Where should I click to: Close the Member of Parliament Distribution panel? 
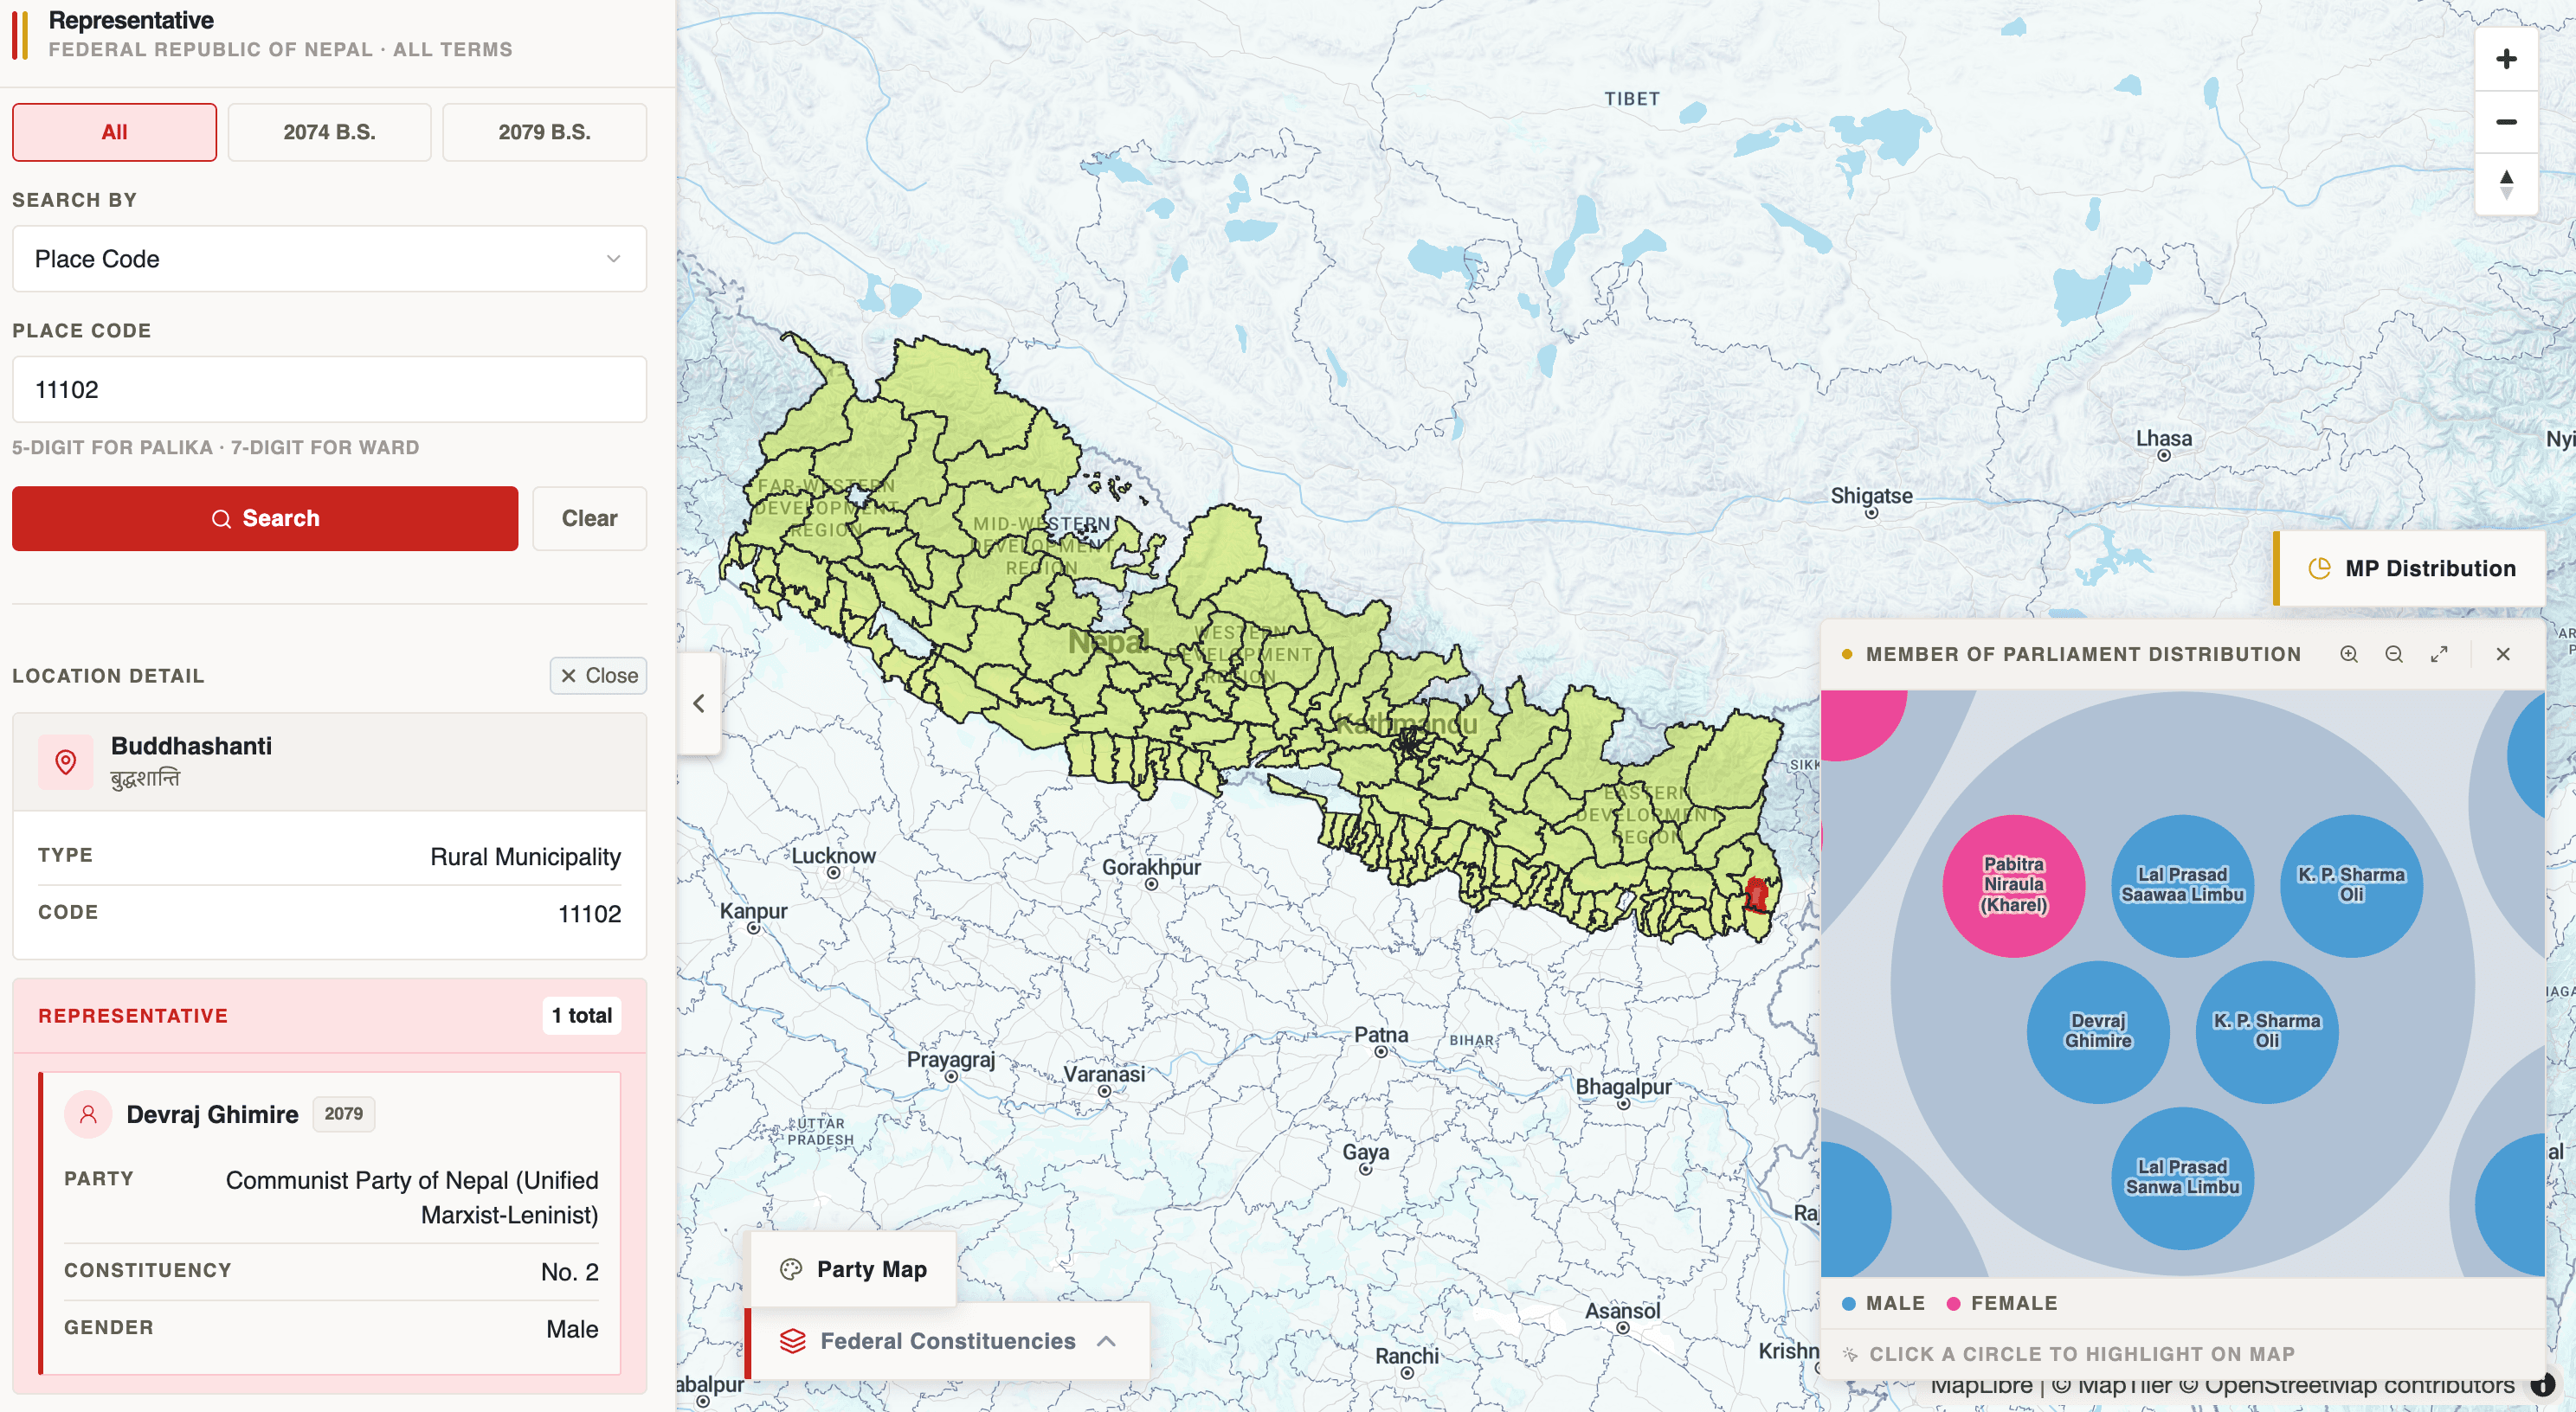pyautogui.click(x=2502, y=653)
